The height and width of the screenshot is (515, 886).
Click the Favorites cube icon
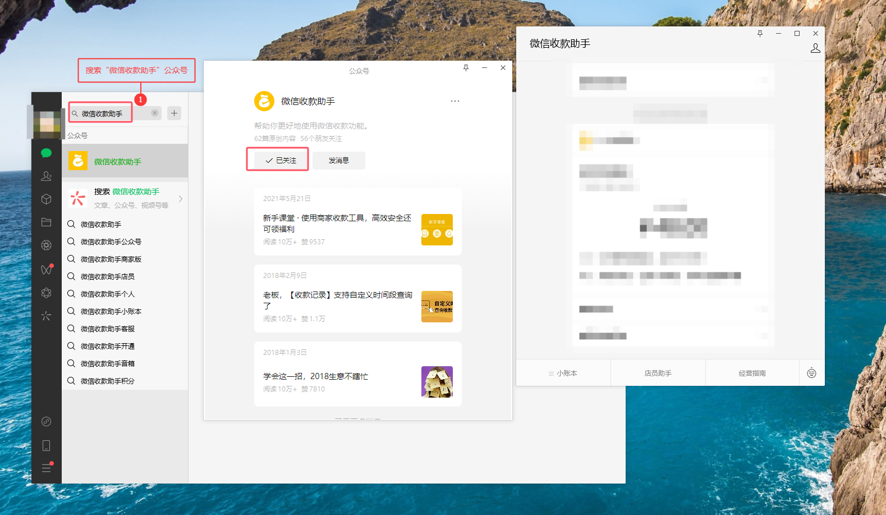(46, 199)
